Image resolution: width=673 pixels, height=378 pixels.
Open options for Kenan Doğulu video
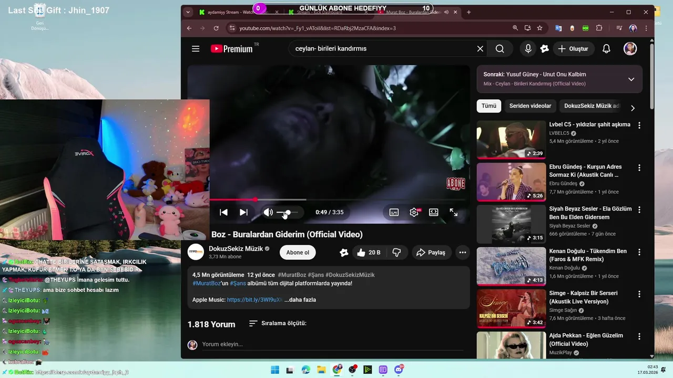coord(639,252)
